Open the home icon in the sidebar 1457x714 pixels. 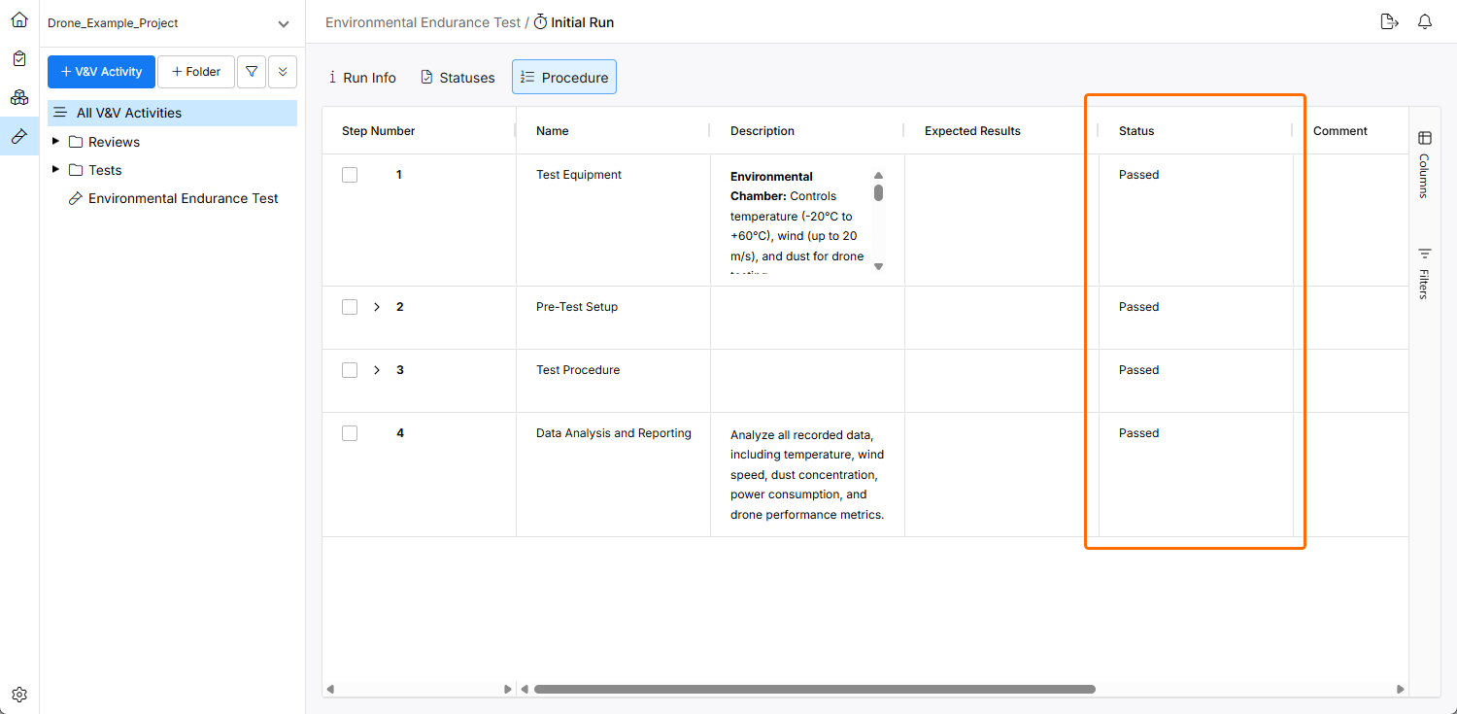[19, 19]
